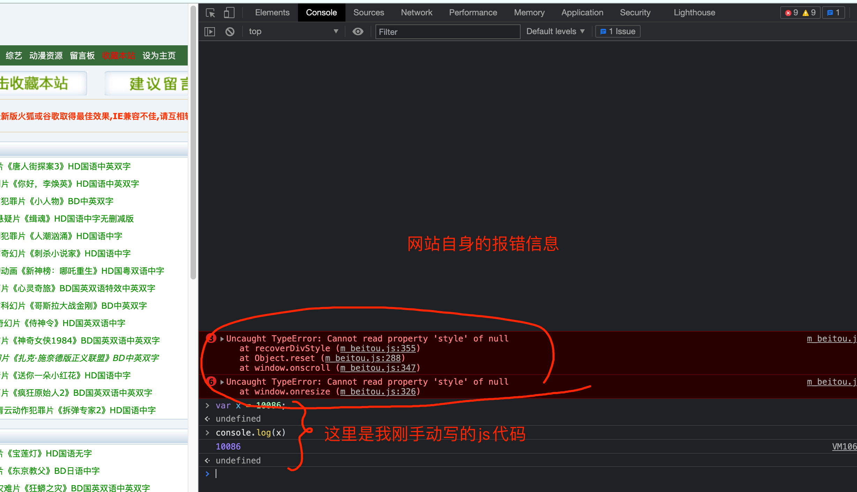Clear the console with the ban icon
857x492 pixels.
pyautogui.click(x=230, y=32)
